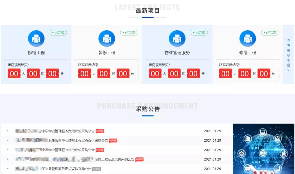The height and width of the screenshot is (174, 295).
Task: Click the printer icon on the first 修缮工程 card
Action: tap(36, 38)
